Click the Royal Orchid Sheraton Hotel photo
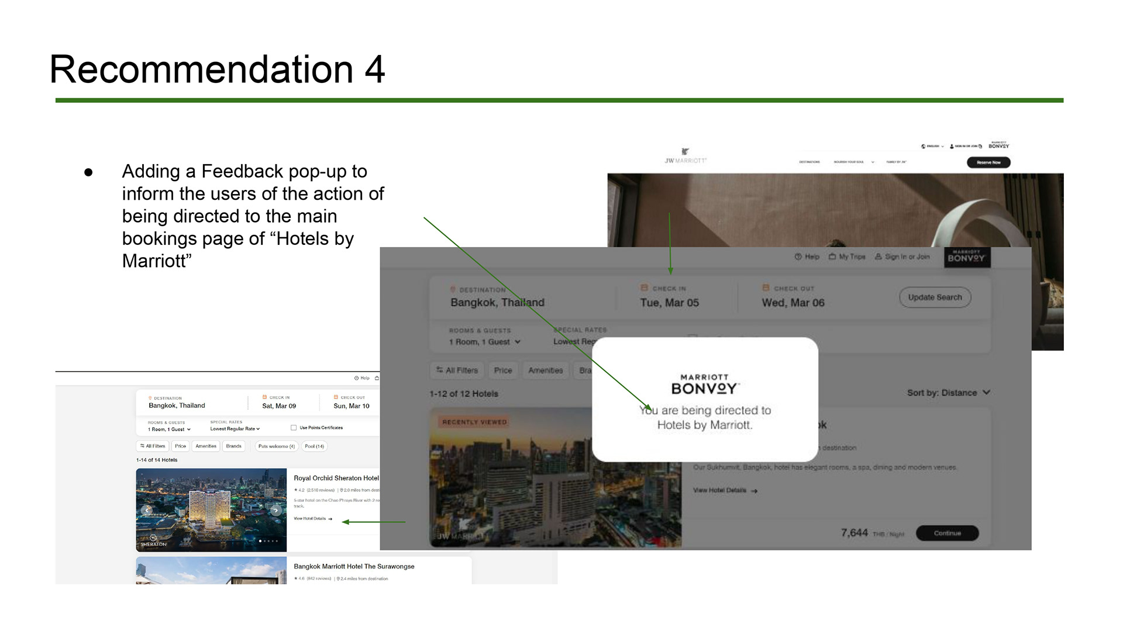 [211, 509]
